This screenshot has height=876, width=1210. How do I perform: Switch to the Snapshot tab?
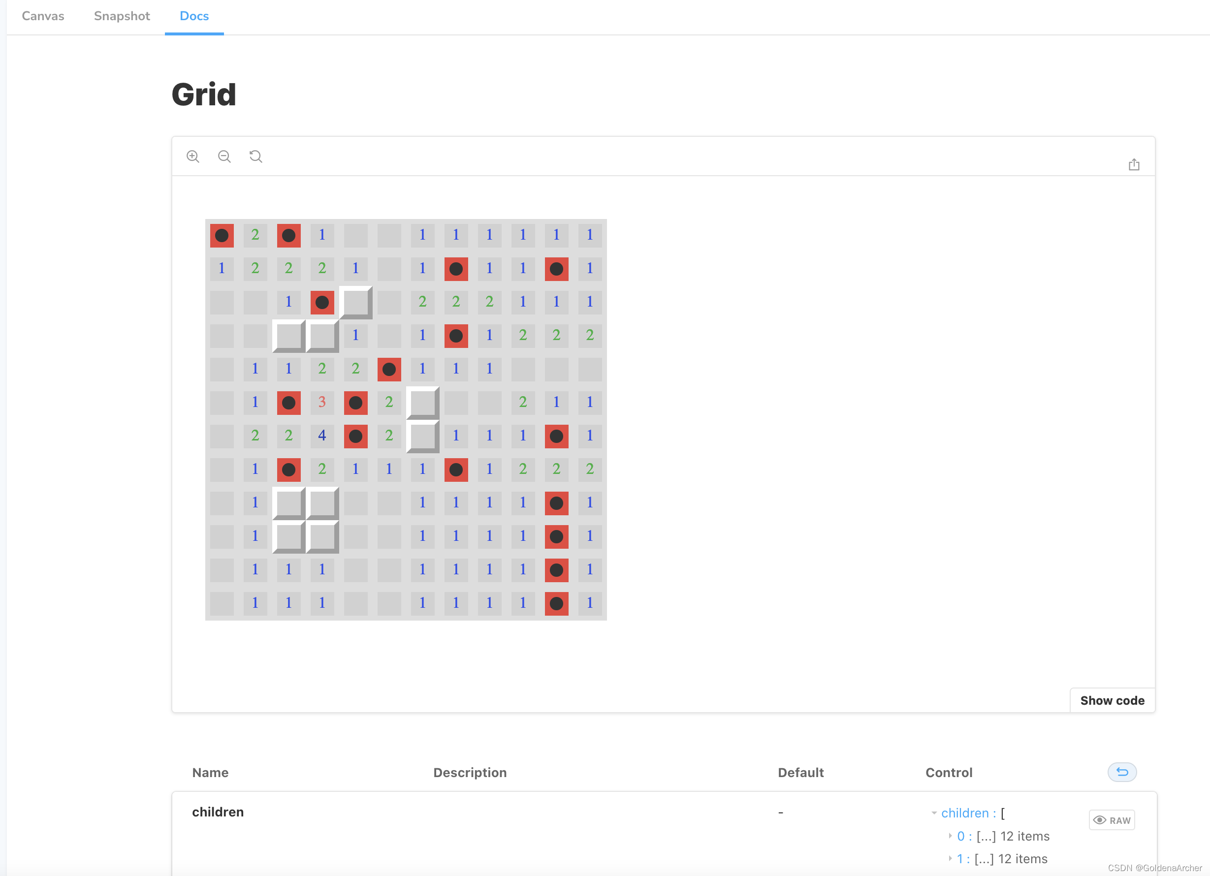[122, 16]
